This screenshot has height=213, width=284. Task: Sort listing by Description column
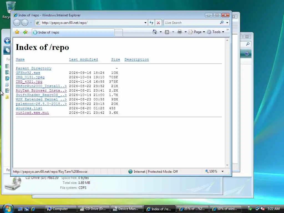click(136, 59)
